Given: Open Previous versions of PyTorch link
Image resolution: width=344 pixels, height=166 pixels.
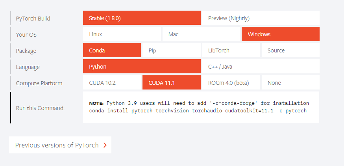Looking at the screenshot, I should tap(57, 145).
